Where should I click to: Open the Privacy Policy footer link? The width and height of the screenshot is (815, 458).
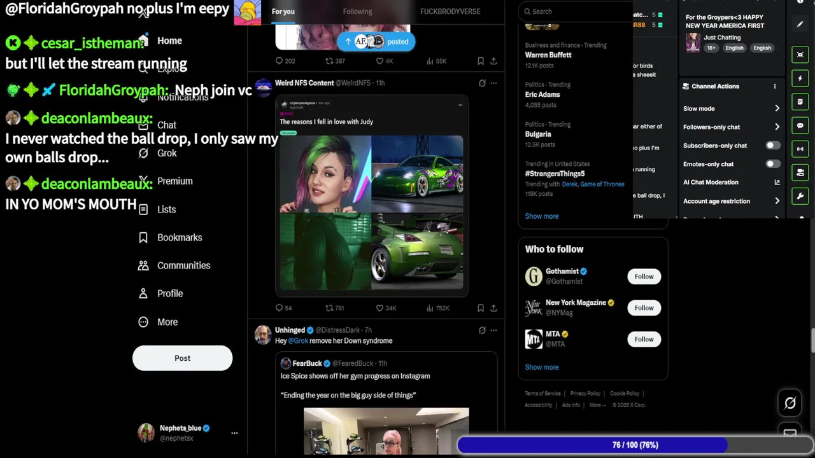(x=585, y=394)
